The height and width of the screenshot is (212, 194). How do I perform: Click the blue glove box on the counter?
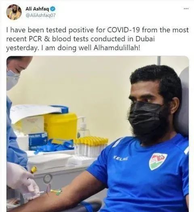tap(38, 141)
